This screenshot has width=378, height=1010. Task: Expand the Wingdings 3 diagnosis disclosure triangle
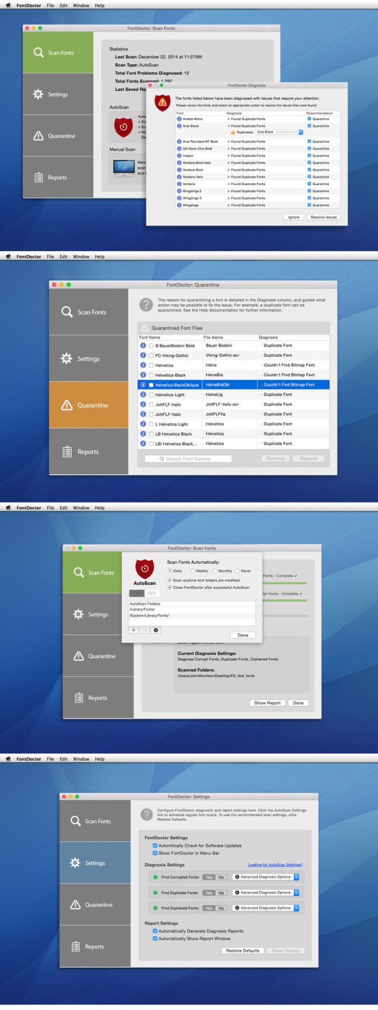(x=228, y=198)
